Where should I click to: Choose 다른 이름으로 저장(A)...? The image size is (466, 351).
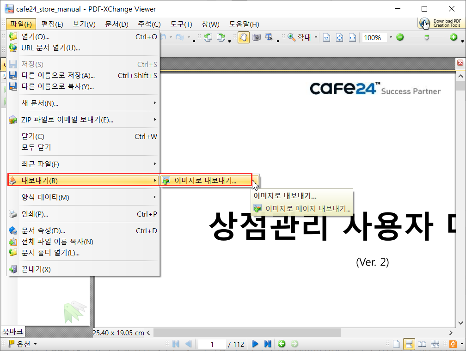coord(83,75)
